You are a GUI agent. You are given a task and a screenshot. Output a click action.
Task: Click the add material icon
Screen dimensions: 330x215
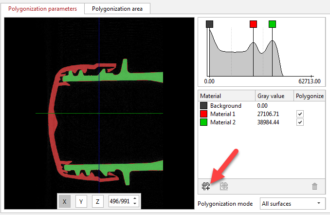pyautogui.click(x=206, y=186)
